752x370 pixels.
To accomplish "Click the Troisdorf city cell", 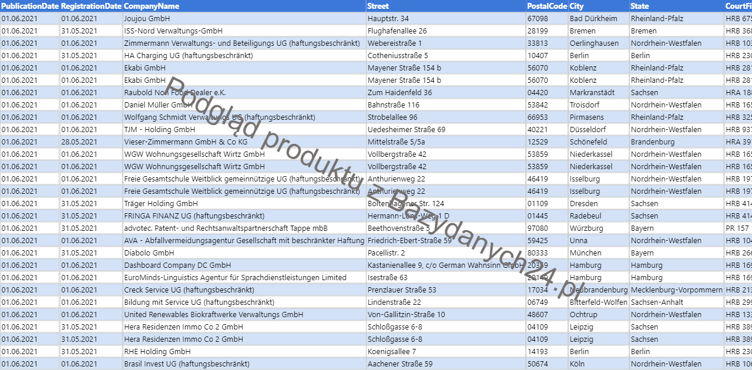I will (x=599, y=105).
